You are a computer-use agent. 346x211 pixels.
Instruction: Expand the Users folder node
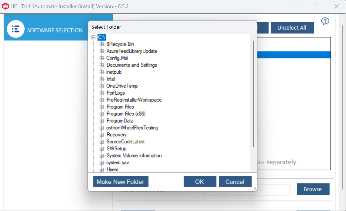click(102, 170)
